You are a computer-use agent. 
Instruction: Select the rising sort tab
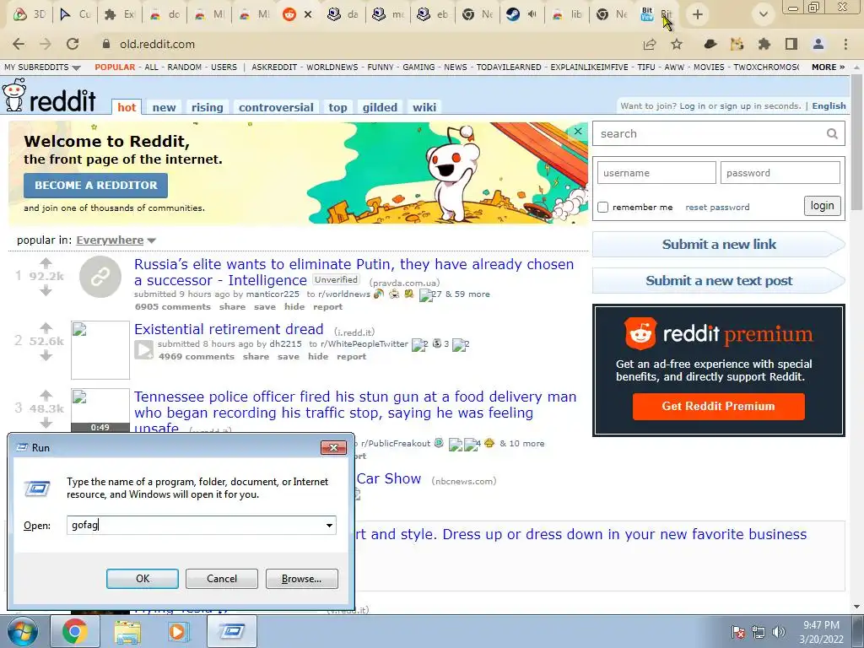[208, 107]
